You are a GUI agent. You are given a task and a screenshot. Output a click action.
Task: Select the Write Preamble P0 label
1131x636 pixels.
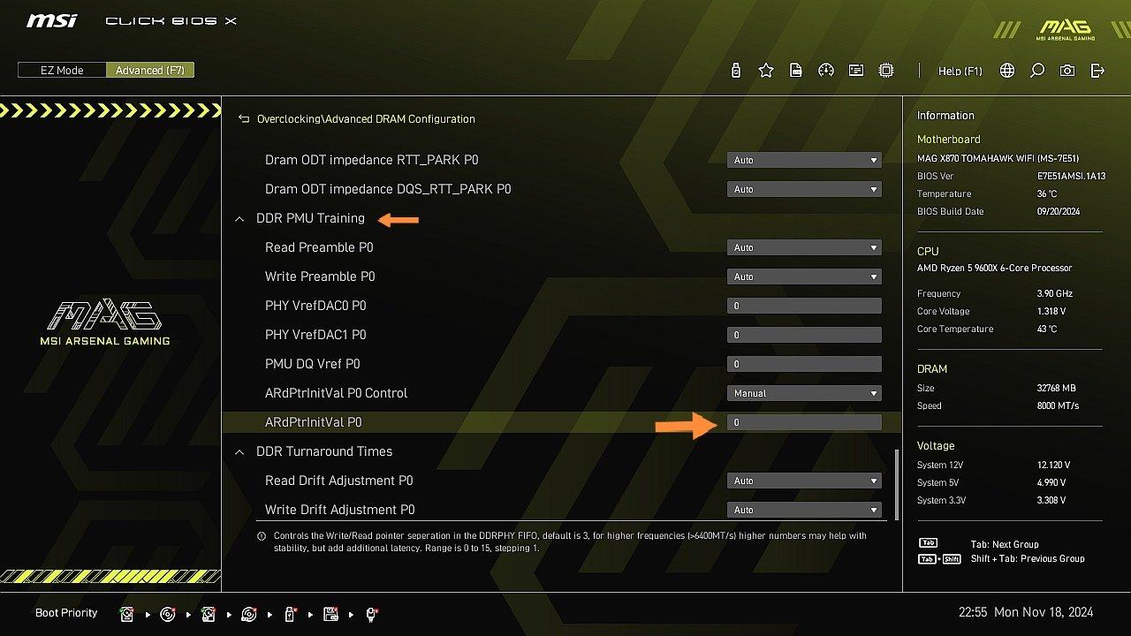coord(320,276)
